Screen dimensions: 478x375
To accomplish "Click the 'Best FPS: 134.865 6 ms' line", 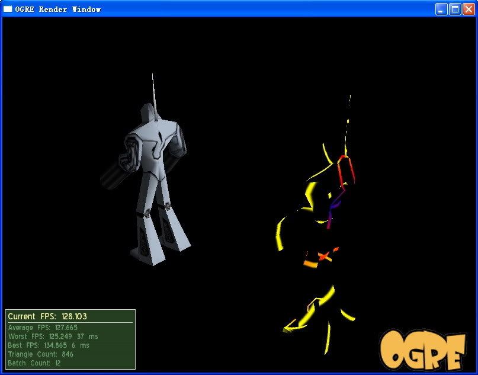I will pyautogui.click(x=49, y=345).
